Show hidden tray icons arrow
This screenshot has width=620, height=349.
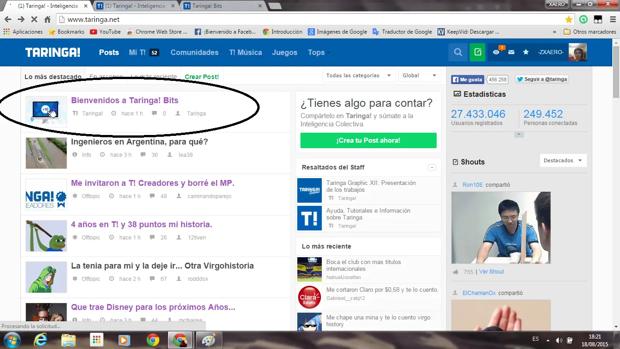(548, 340)
